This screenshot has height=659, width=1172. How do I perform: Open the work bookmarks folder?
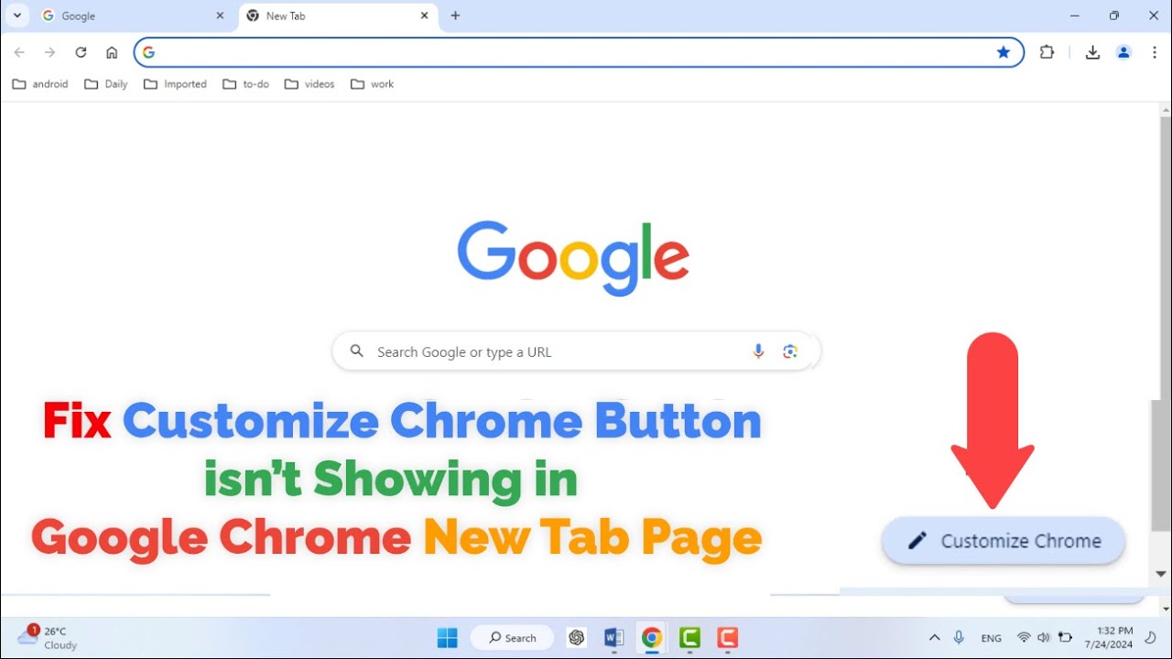(373, 84)
